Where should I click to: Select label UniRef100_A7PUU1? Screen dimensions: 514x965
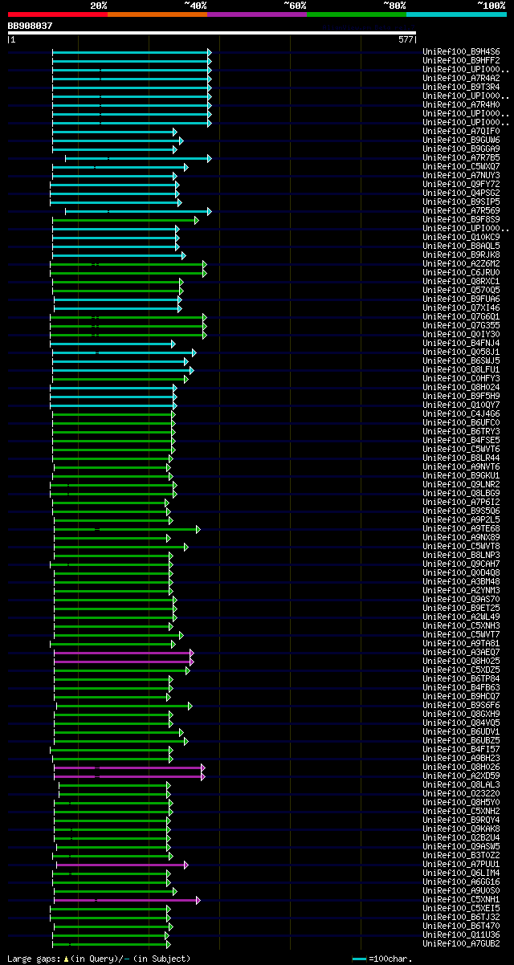click(x=461, y=864)
